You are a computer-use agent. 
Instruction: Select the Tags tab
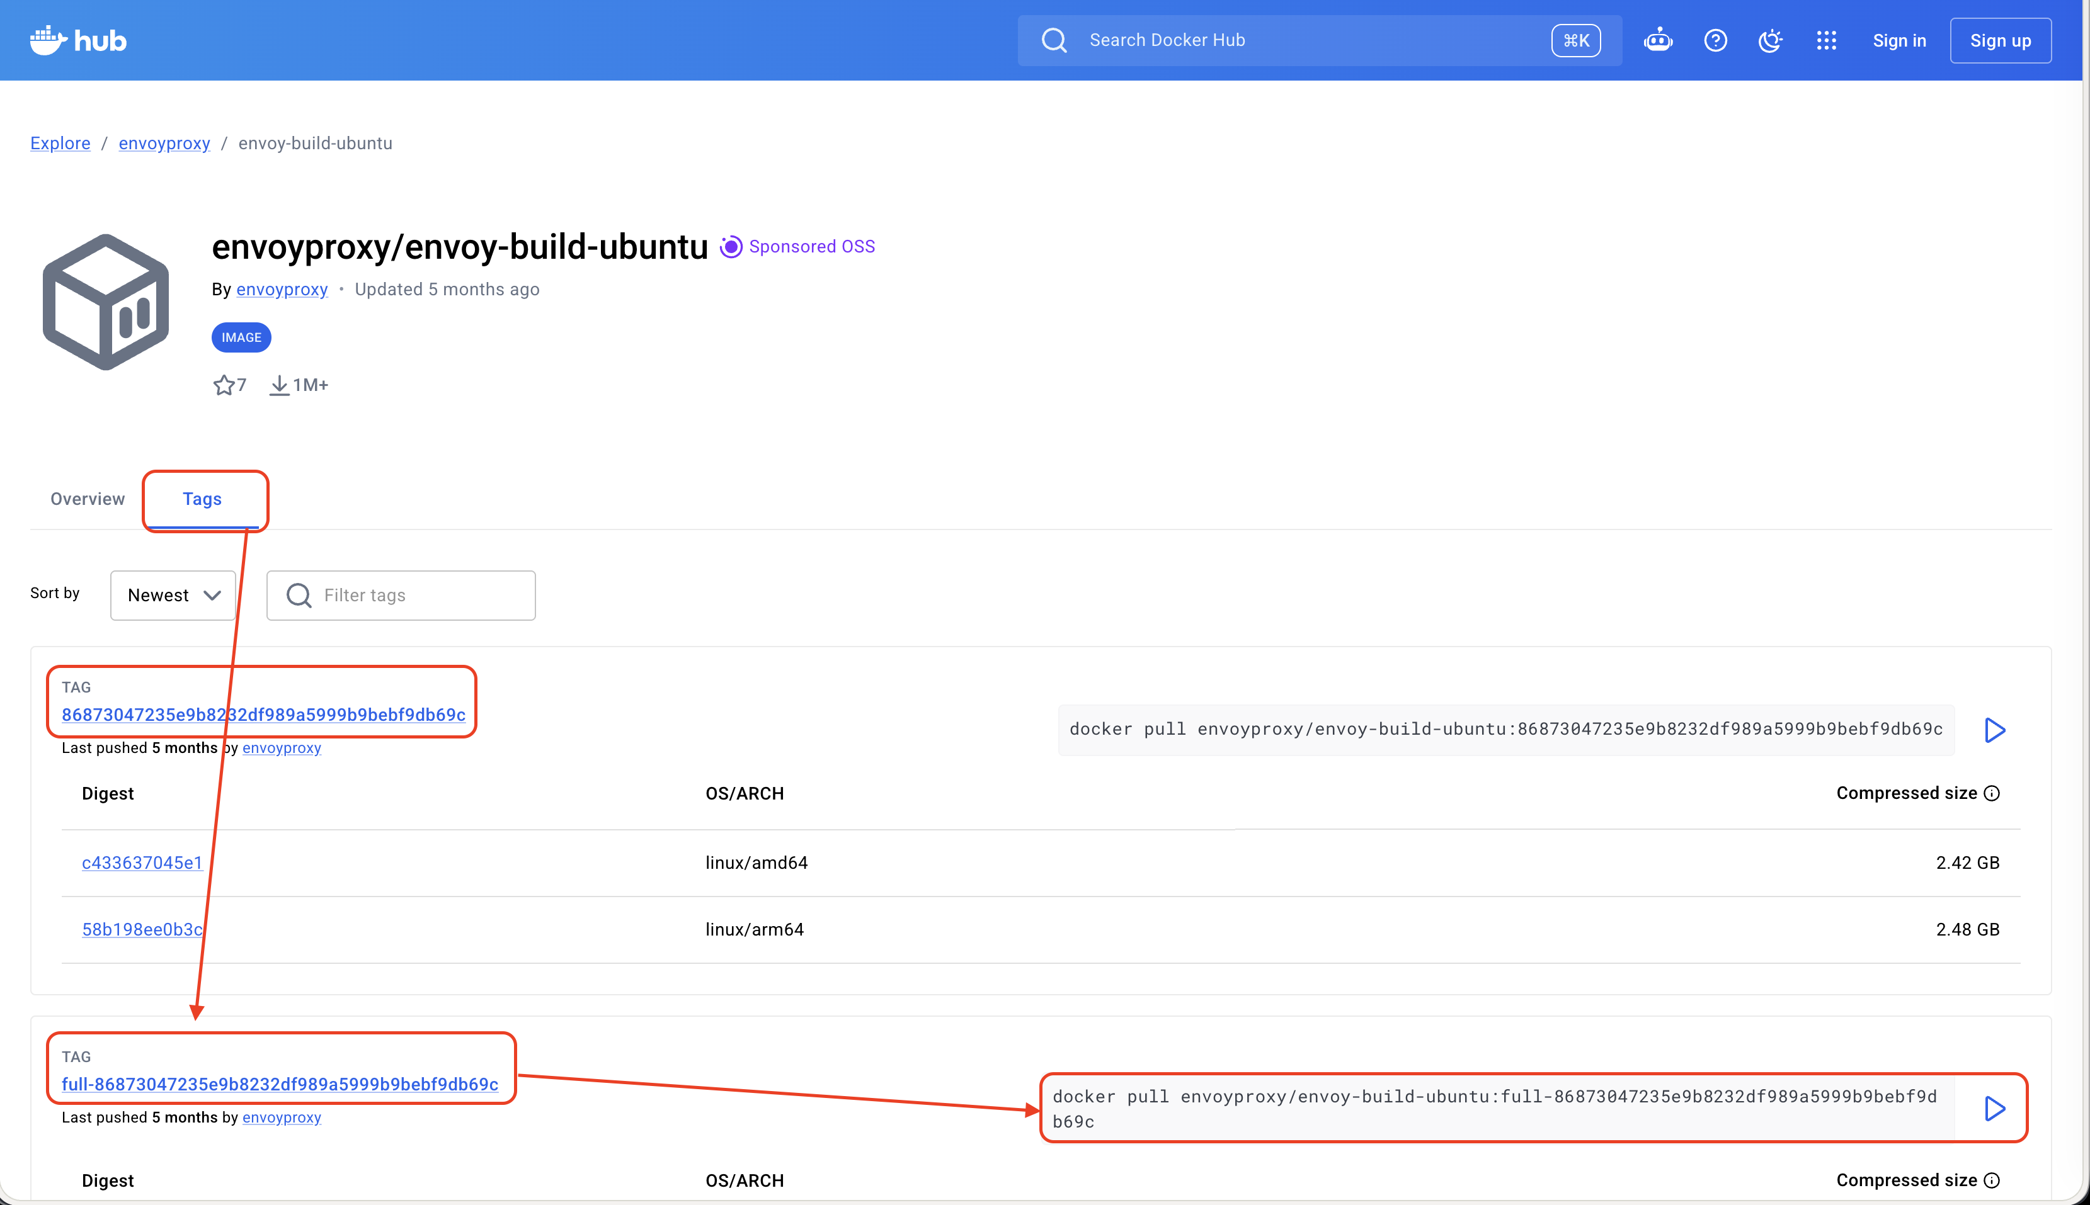click(202, 498)
